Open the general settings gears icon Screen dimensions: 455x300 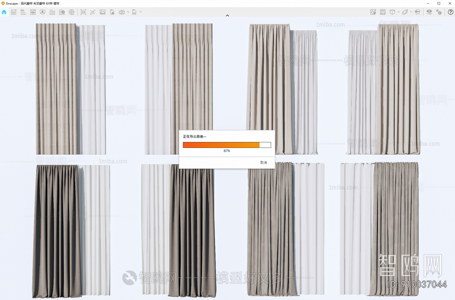(439, 12)
